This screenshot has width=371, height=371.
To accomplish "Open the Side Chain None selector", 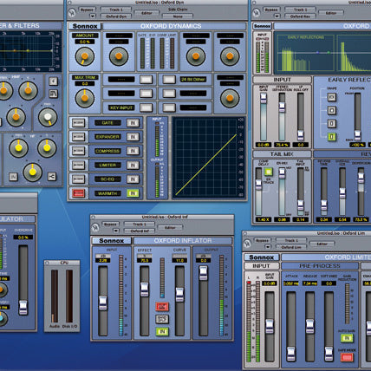I will (178, 16).
